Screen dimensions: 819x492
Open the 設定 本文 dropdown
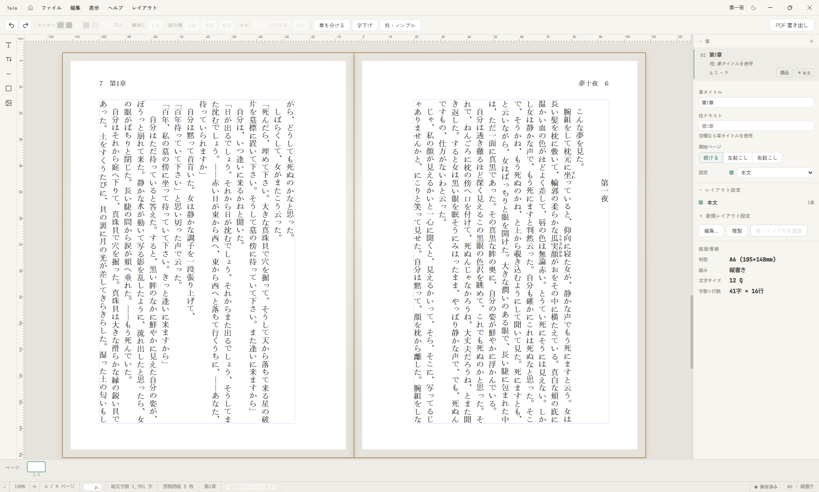pos(775,173)
